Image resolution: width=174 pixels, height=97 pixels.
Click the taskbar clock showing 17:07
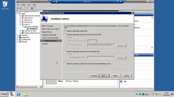coord(166,94)
